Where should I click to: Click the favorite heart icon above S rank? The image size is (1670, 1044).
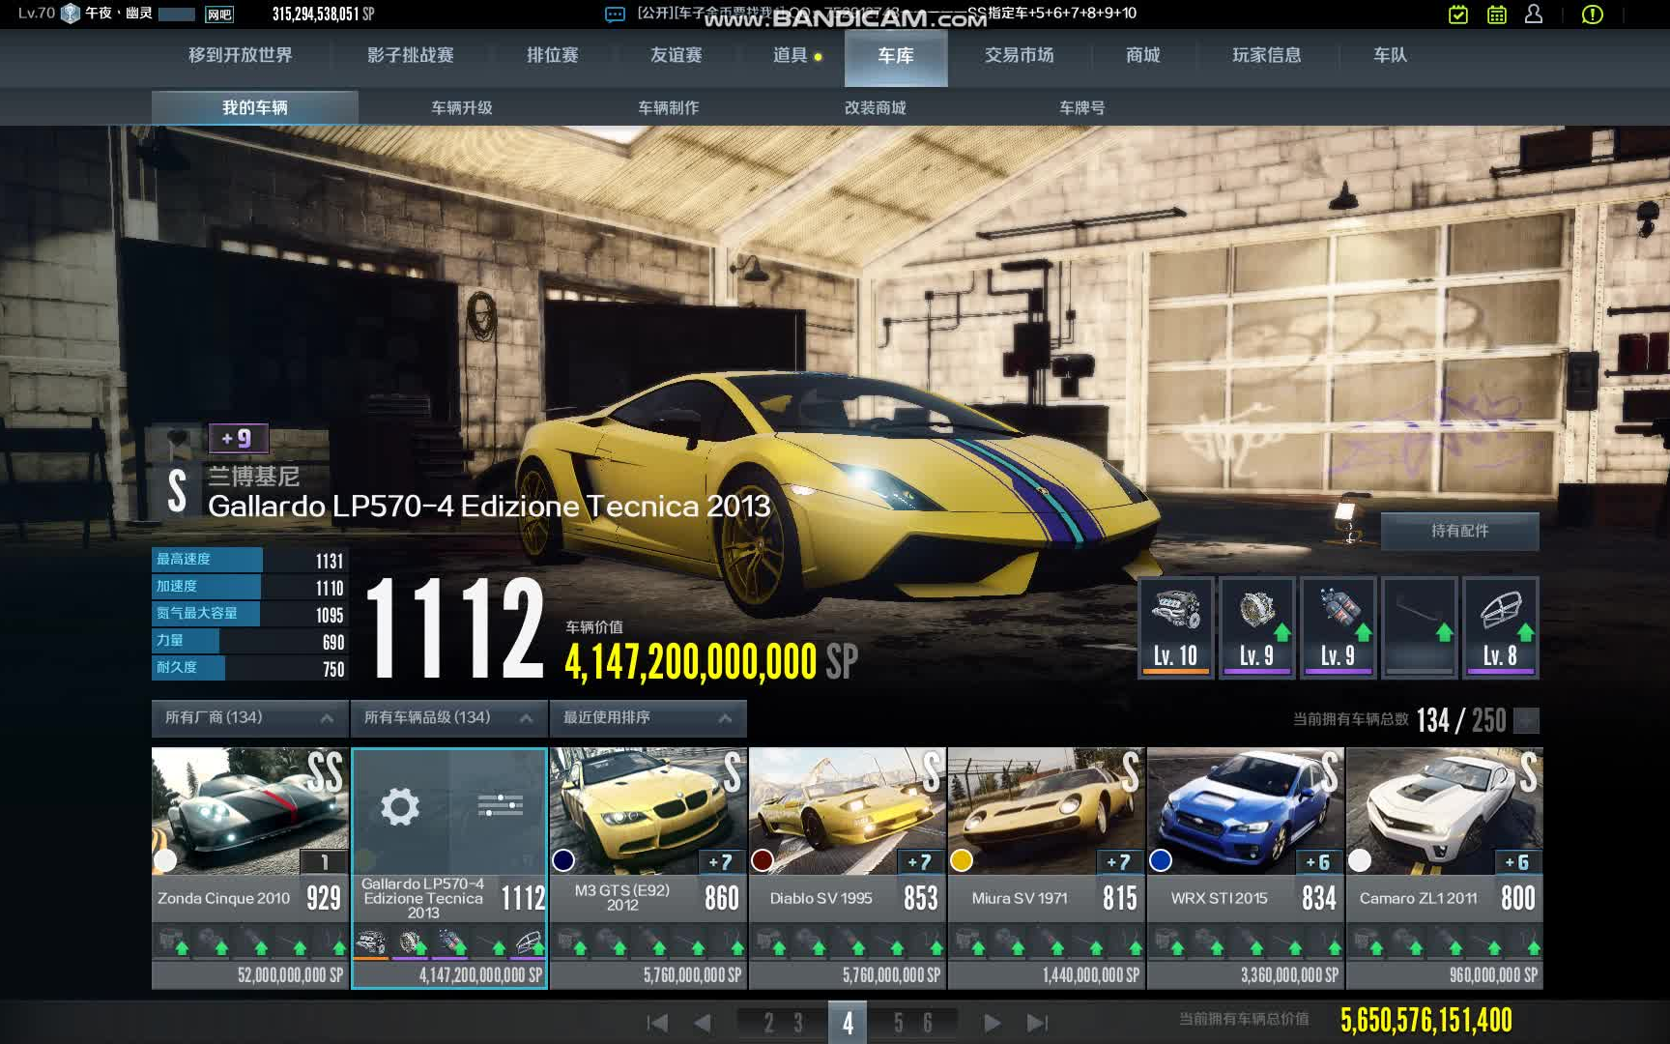pos(178,440)
